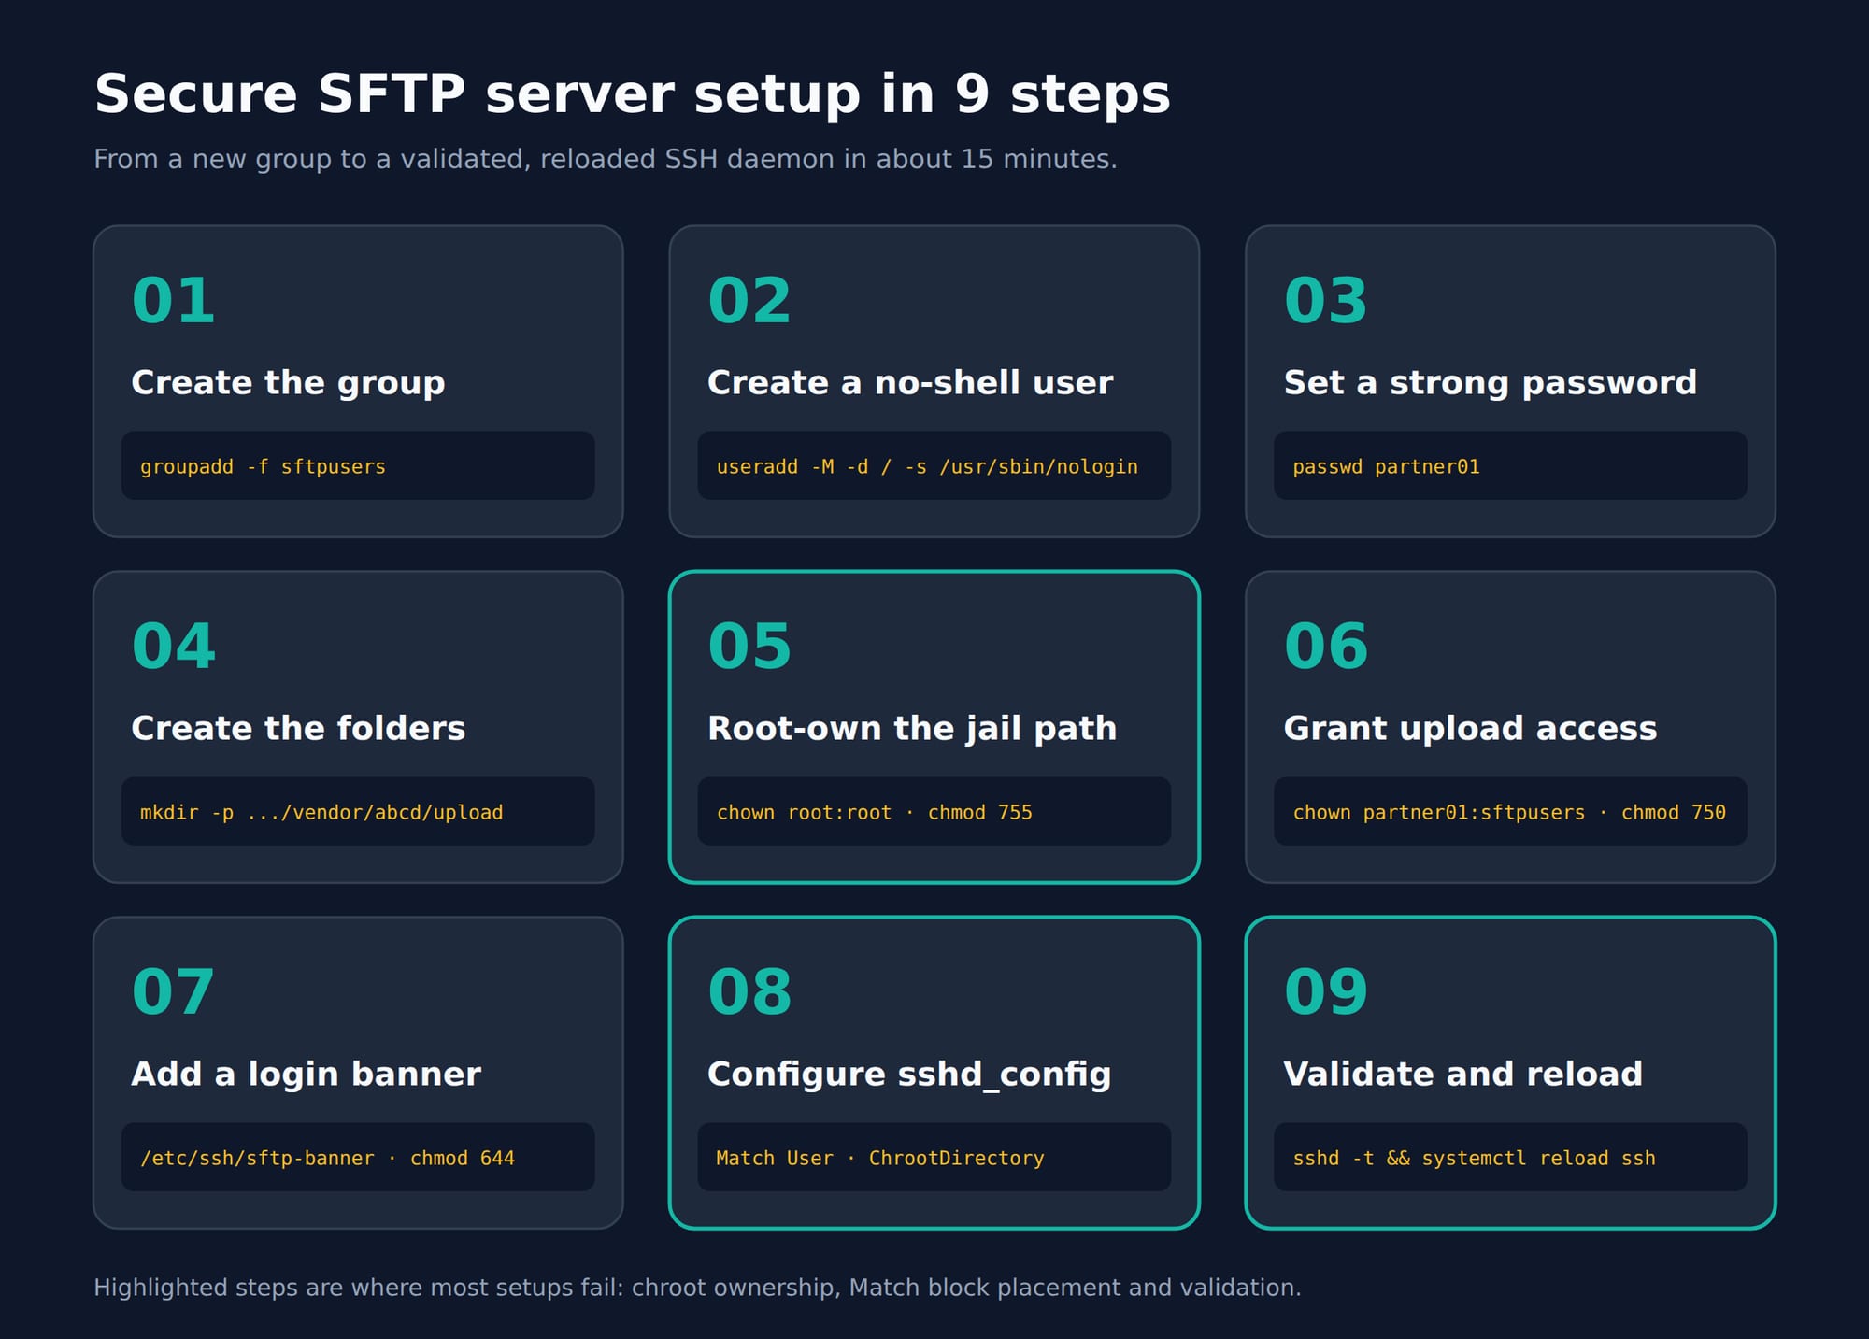Screen dimensions: 1869x1339
Task: Select the "Set a strong password" heading
Action: pos(1491,382)
